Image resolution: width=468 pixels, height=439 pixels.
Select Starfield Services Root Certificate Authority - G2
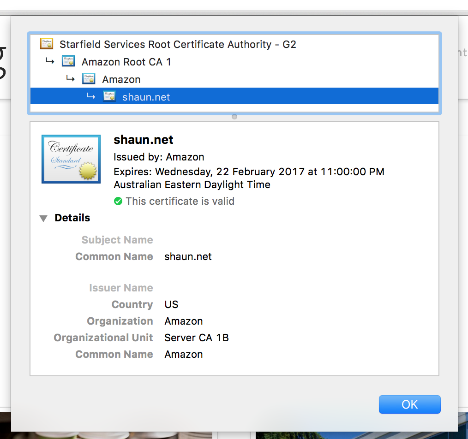(178, 45)
